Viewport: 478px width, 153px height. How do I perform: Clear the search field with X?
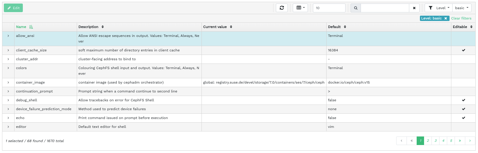tap(414, 8)
